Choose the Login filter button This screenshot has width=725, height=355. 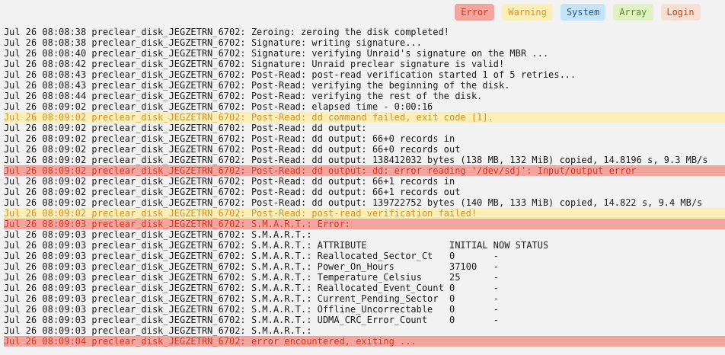(680, 12)
